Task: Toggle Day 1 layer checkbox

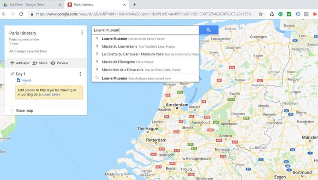Action: [12, 73]
